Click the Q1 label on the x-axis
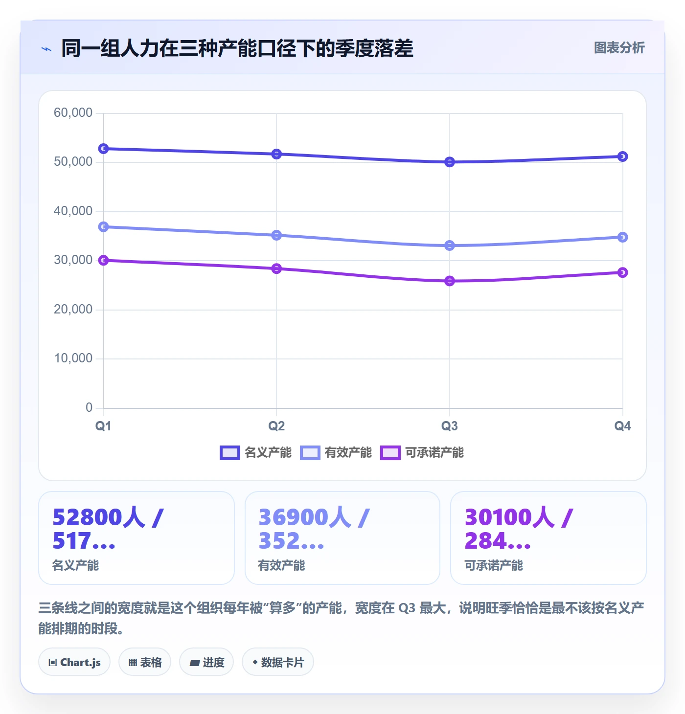The image size is (685, 714). 103,426
